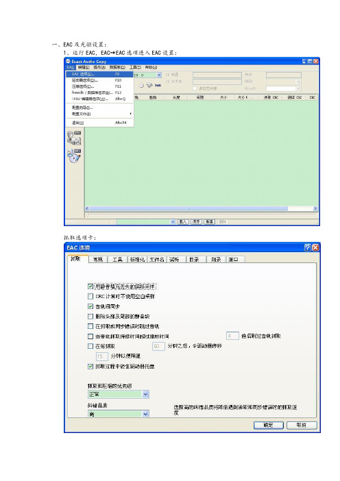Switch to the 常规 tab

98,260
